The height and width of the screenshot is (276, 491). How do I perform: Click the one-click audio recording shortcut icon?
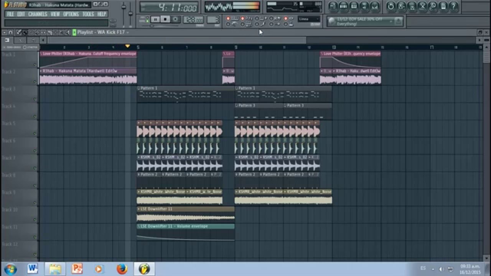coord(433,6)
